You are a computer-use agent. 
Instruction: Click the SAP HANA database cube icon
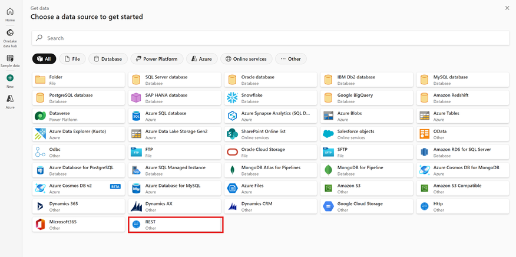pyautogui.click(x=136, y=97)
